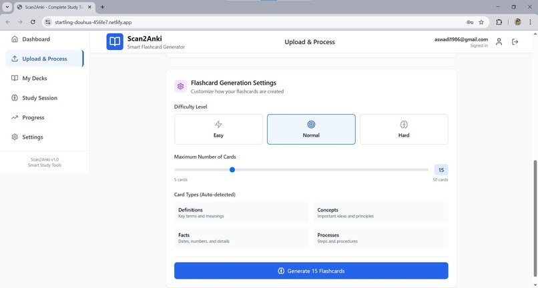Click the Processes card type
The width and height of the screenshot is (538, 288).
pos(380,237)
